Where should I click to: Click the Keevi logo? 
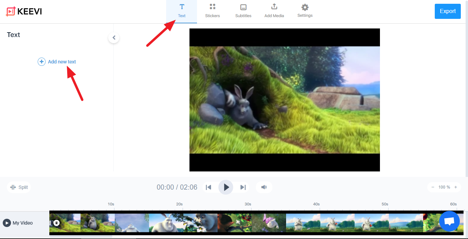pos(24,11)
